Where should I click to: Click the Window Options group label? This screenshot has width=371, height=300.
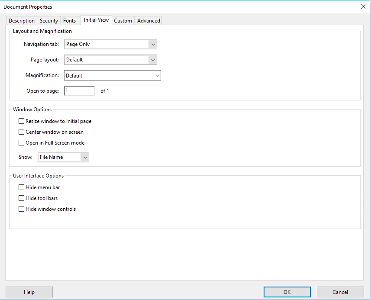(x=32, y=110)
